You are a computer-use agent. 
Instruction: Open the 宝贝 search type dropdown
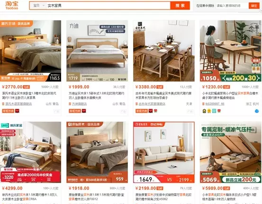coord(38,6)
